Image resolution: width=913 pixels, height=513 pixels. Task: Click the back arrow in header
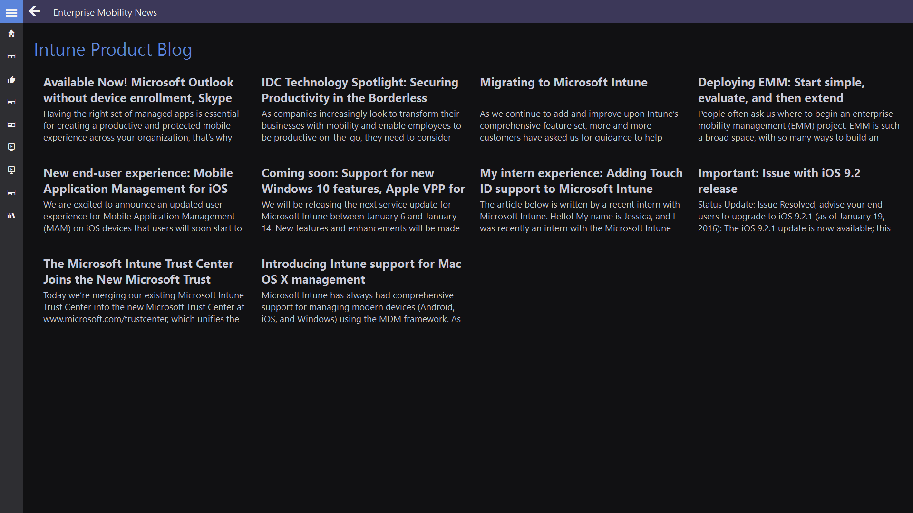[34, 11]
